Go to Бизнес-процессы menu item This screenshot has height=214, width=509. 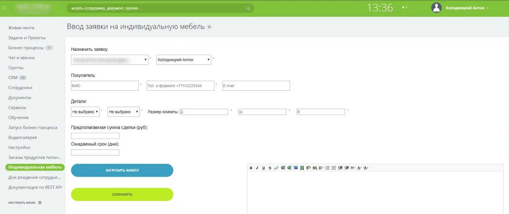coord(26,48)
